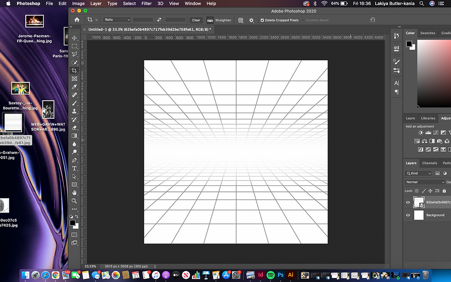
Task: Expand the toolbar to two columns
Action: pyautogui.click(x=71, y=27)
